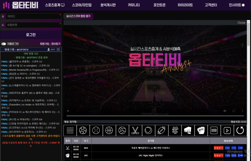Click the 정보찾기 link
251x161 pixels.
coord(56,44)
